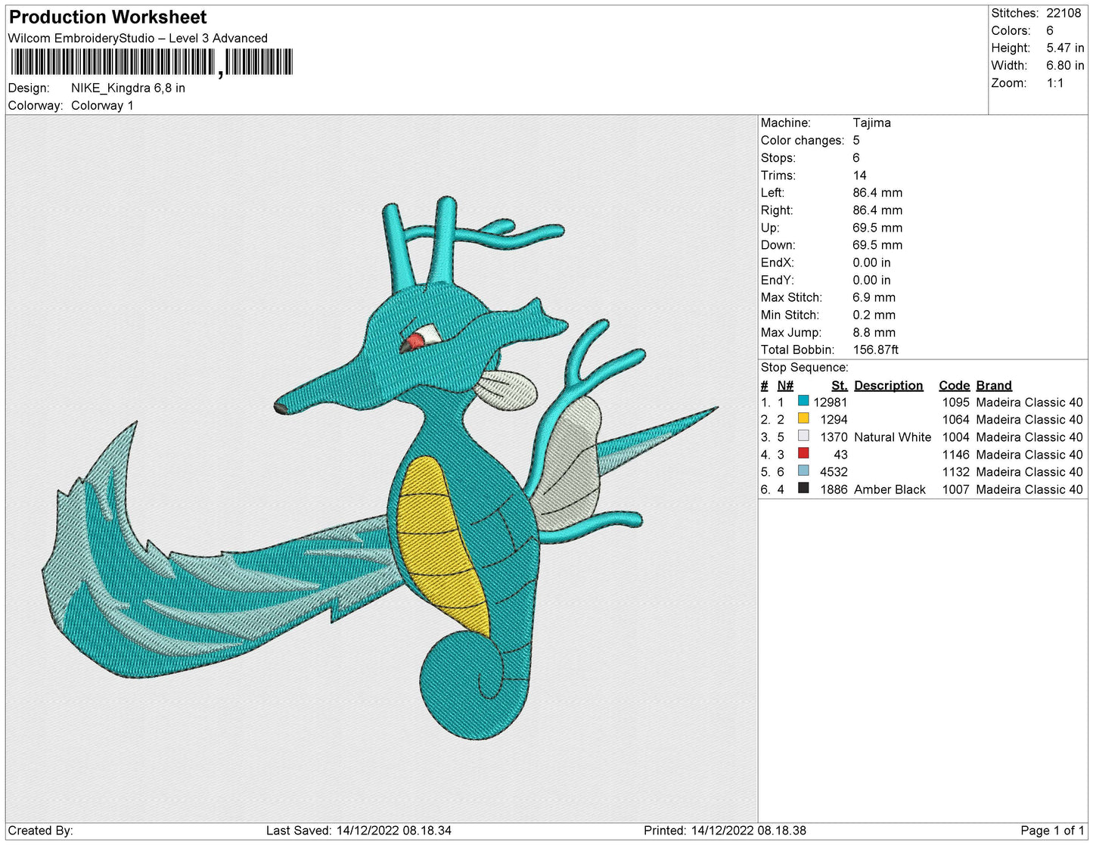Click the 'St.' column header

(x=840, y=386)
